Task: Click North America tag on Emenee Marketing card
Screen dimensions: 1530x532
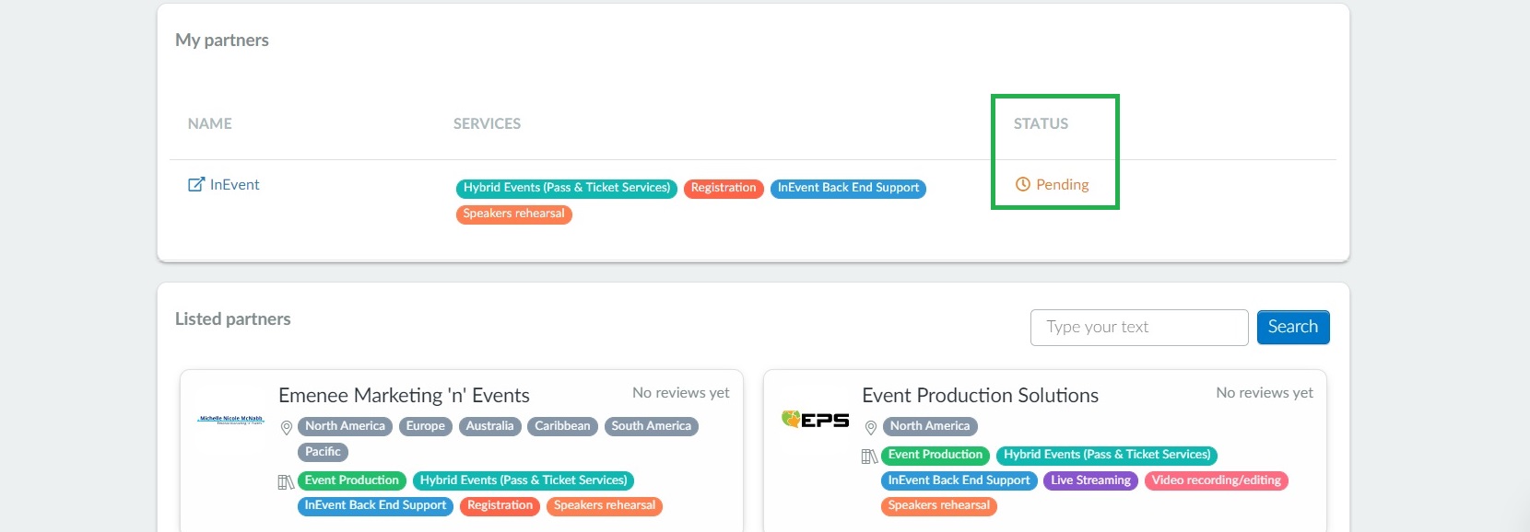Action: click(345, 426)
